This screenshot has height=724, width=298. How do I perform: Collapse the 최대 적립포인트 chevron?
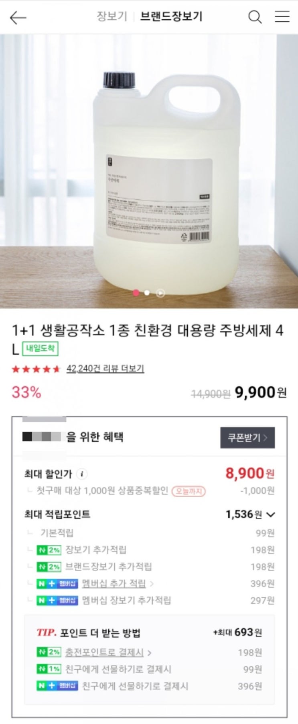coord(271,515)
